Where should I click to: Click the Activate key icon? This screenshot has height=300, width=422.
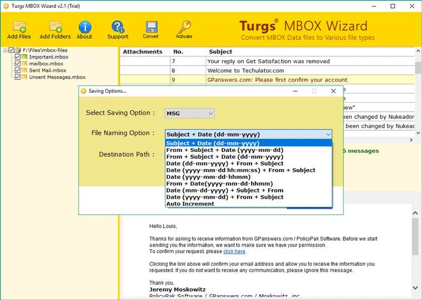[x=185, y=27]
